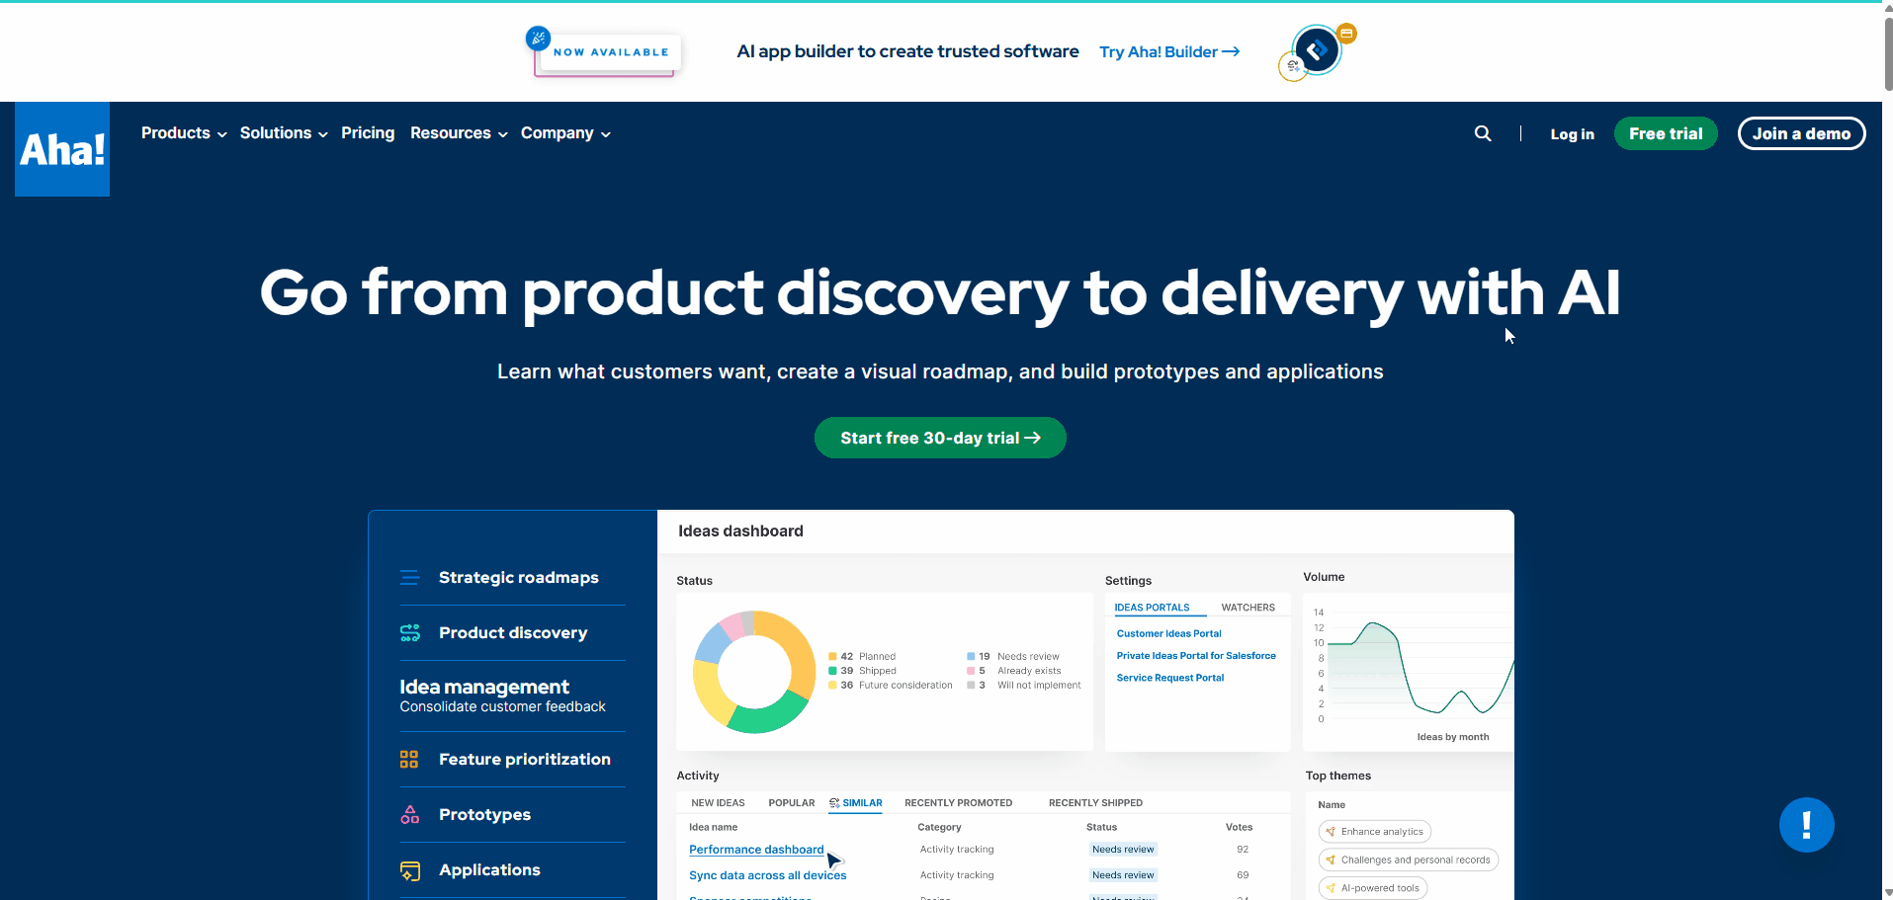Select Product discovery in the feature list
Image resolution: width=1893 pixels, height=900 pixels.
[x=513, y=633]
